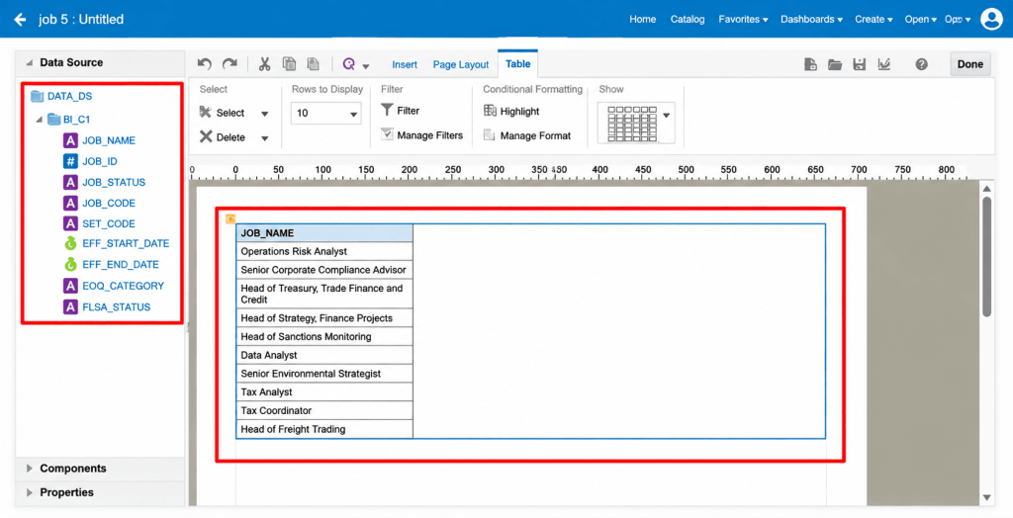Click the Head of Freight Trading cell
Viewport: 1013px width, 518px height.
pos(324,429)
